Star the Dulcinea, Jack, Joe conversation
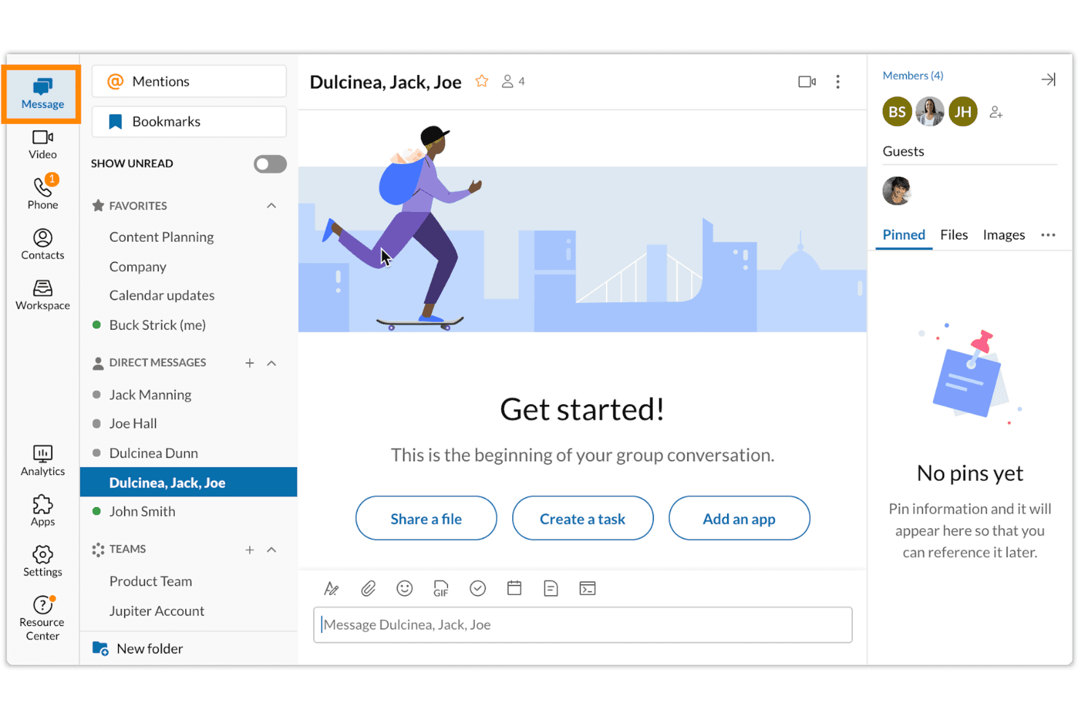 [x=481, y=81]
